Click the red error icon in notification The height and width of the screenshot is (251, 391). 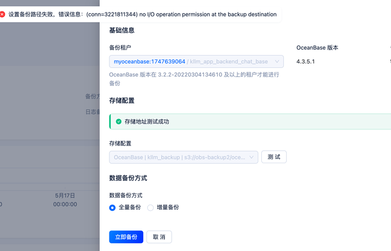pyautogui.click(x=2, y=15)
